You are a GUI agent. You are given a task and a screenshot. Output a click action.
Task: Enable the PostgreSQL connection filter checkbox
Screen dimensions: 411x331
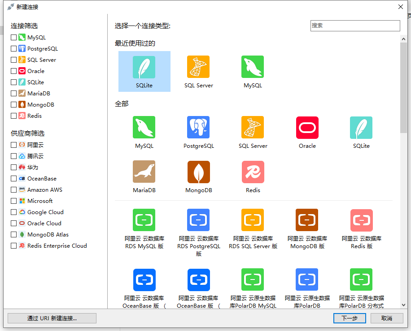[13, 49]
